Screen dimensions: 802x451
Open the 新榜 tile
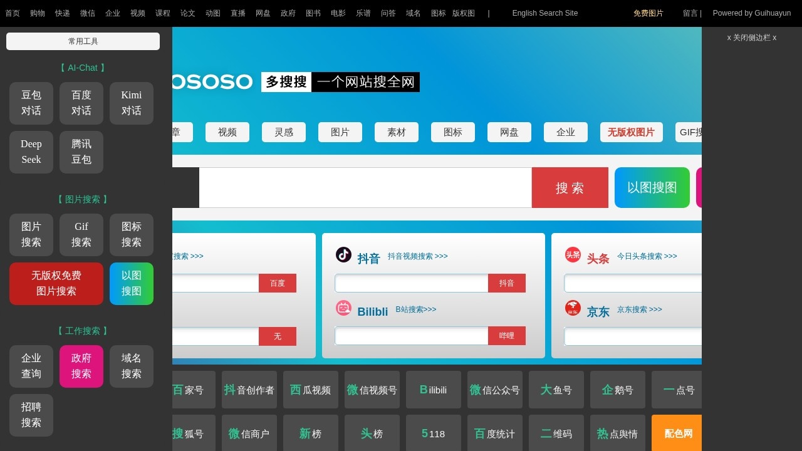(311, 433)
